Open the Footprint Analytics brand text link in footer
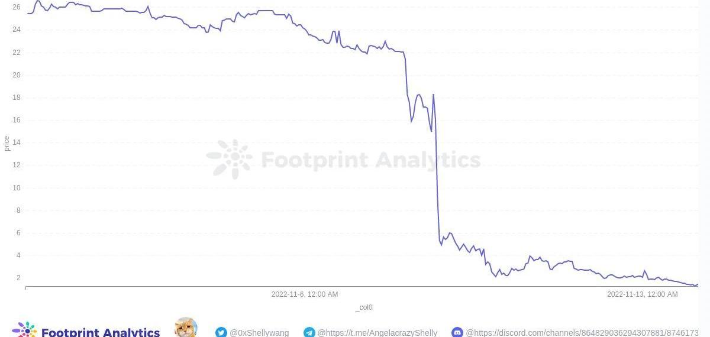 pyautogui.click(x=101, y=332)
